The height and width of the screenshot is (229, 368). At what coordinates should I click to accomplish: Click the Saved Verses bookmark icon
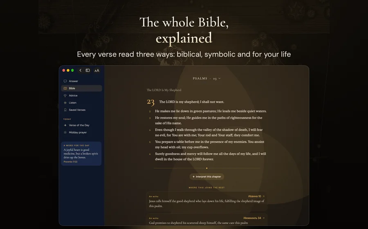(x=65, y=110)
